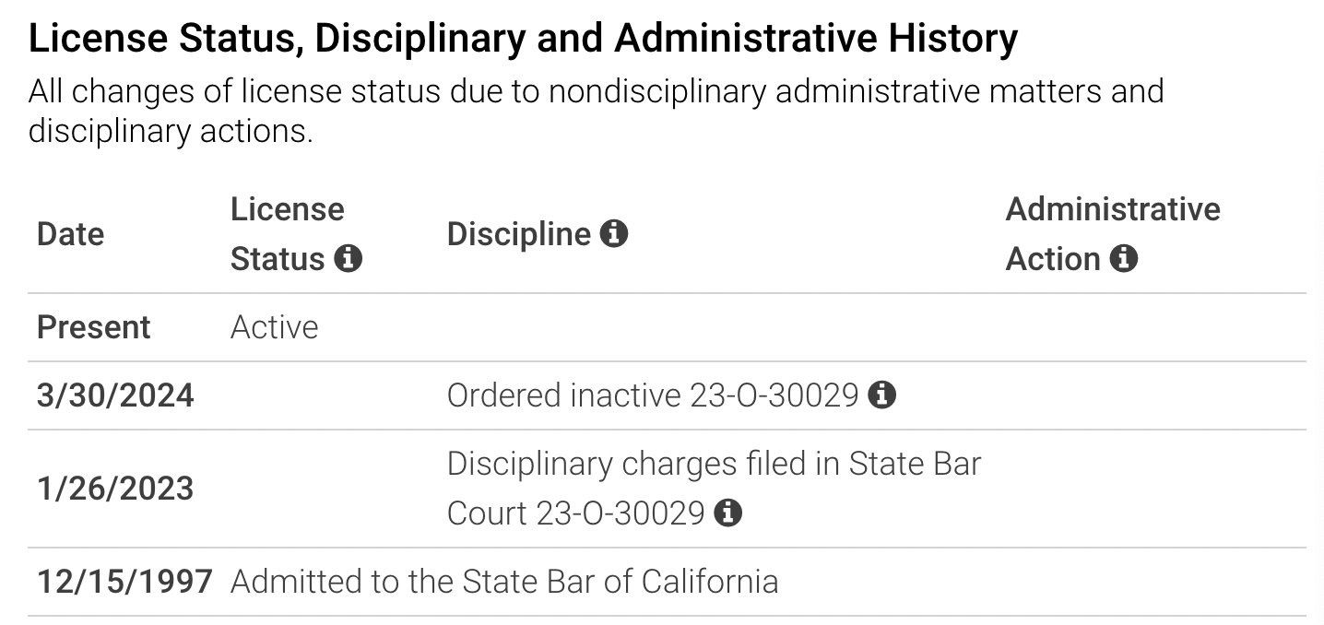Screen dimensions: 1324x625
Task: Click the 3/30/2024 date entry
Action: point(115,395)
